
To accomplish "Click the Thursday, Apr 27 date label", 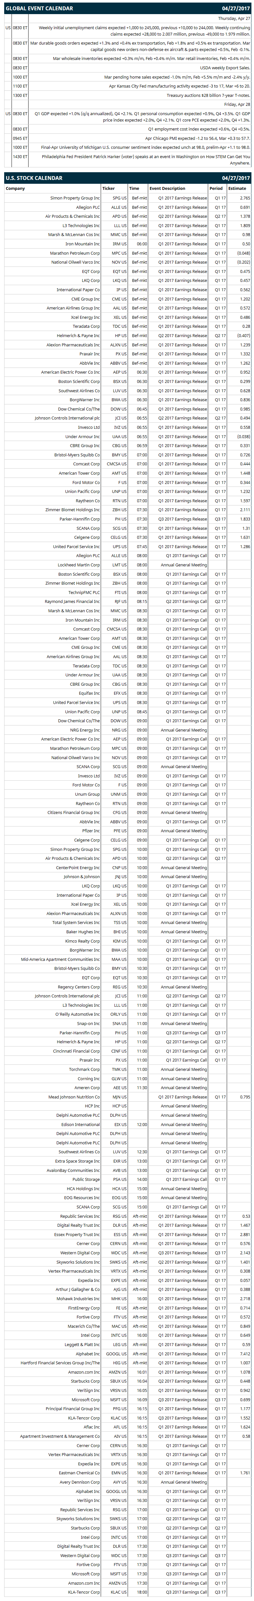I will click(234, 19).
